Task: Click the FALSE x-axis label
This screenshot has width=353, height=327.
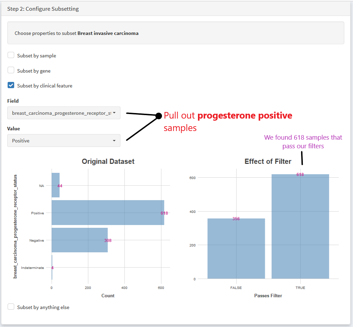Action: coord(236,288)
